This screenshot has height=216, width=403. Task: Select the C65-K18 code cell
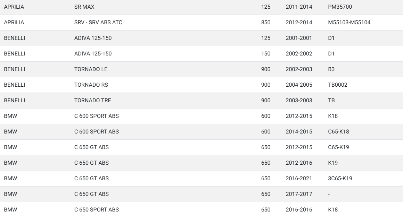click(338, 132)
